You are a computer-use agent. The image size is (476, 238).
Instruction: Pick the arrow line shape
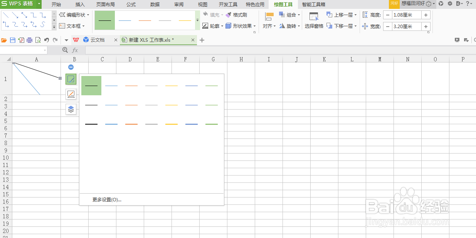(x=15, y=16)
